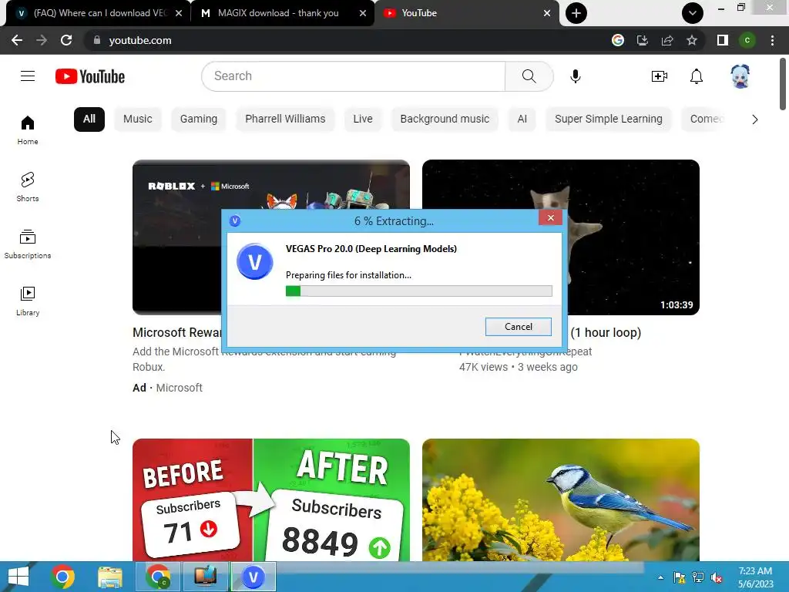Open Chrome from the taskbar
This screenshot has width=789, height=592.
point(62,577)
